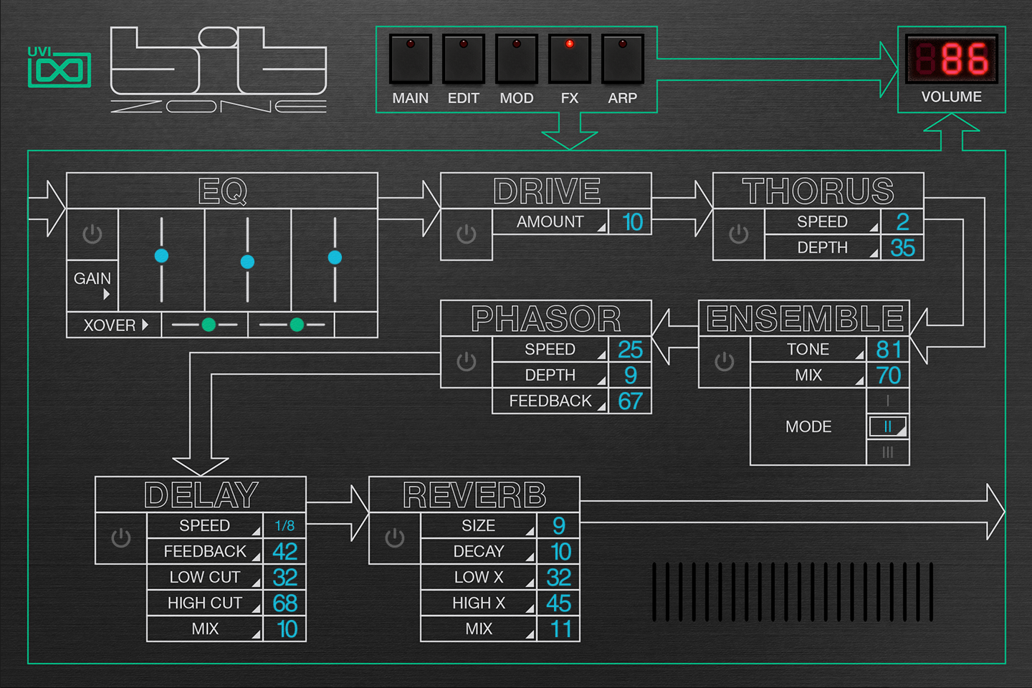Click the Thorus DEPTH value 35

pos(902,248)
